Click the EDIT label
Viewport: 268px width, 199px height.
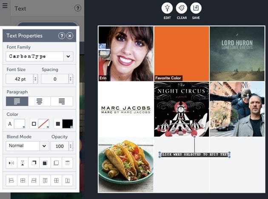[x=167, y=18]
